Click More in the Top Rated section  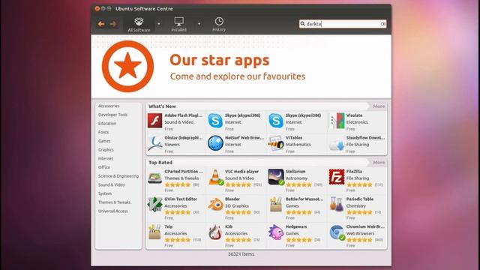pyautogui.click(x=379, y=163)
